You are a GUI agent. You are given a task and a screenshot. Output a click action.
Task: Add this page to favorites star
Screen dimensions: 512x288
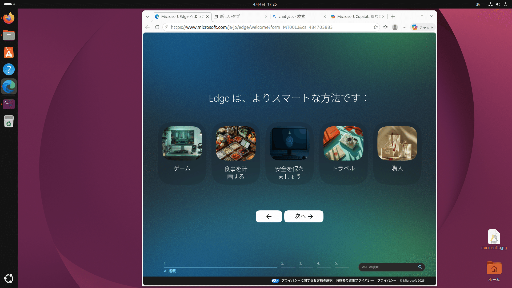coord(376,27)
